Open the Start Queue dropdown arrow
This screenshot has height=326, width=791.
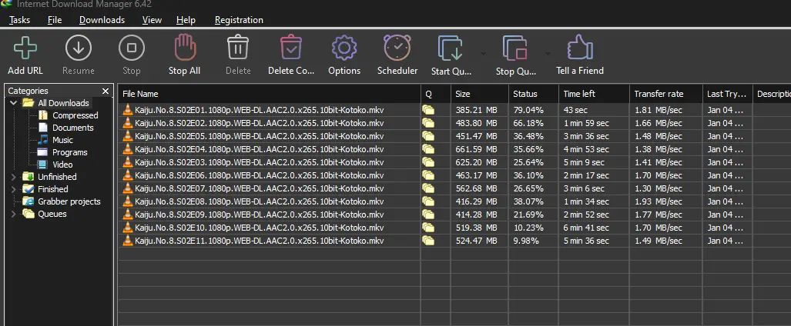[x=483, y=53]
